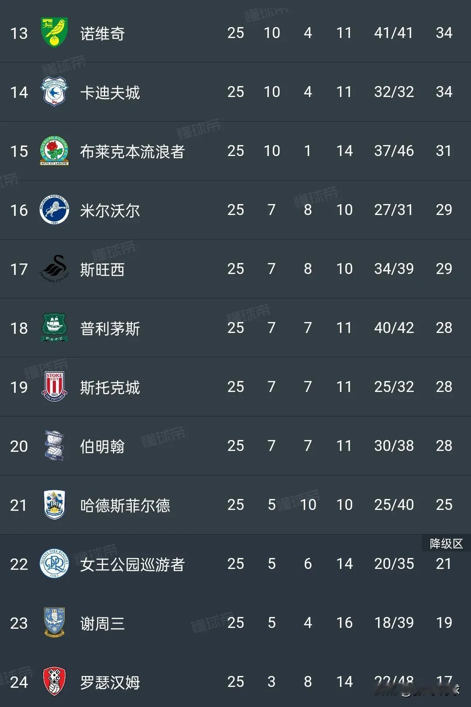Tap the 40/42 goals for Plymouth
471x707 pixels.
click(x=394, y=328)
